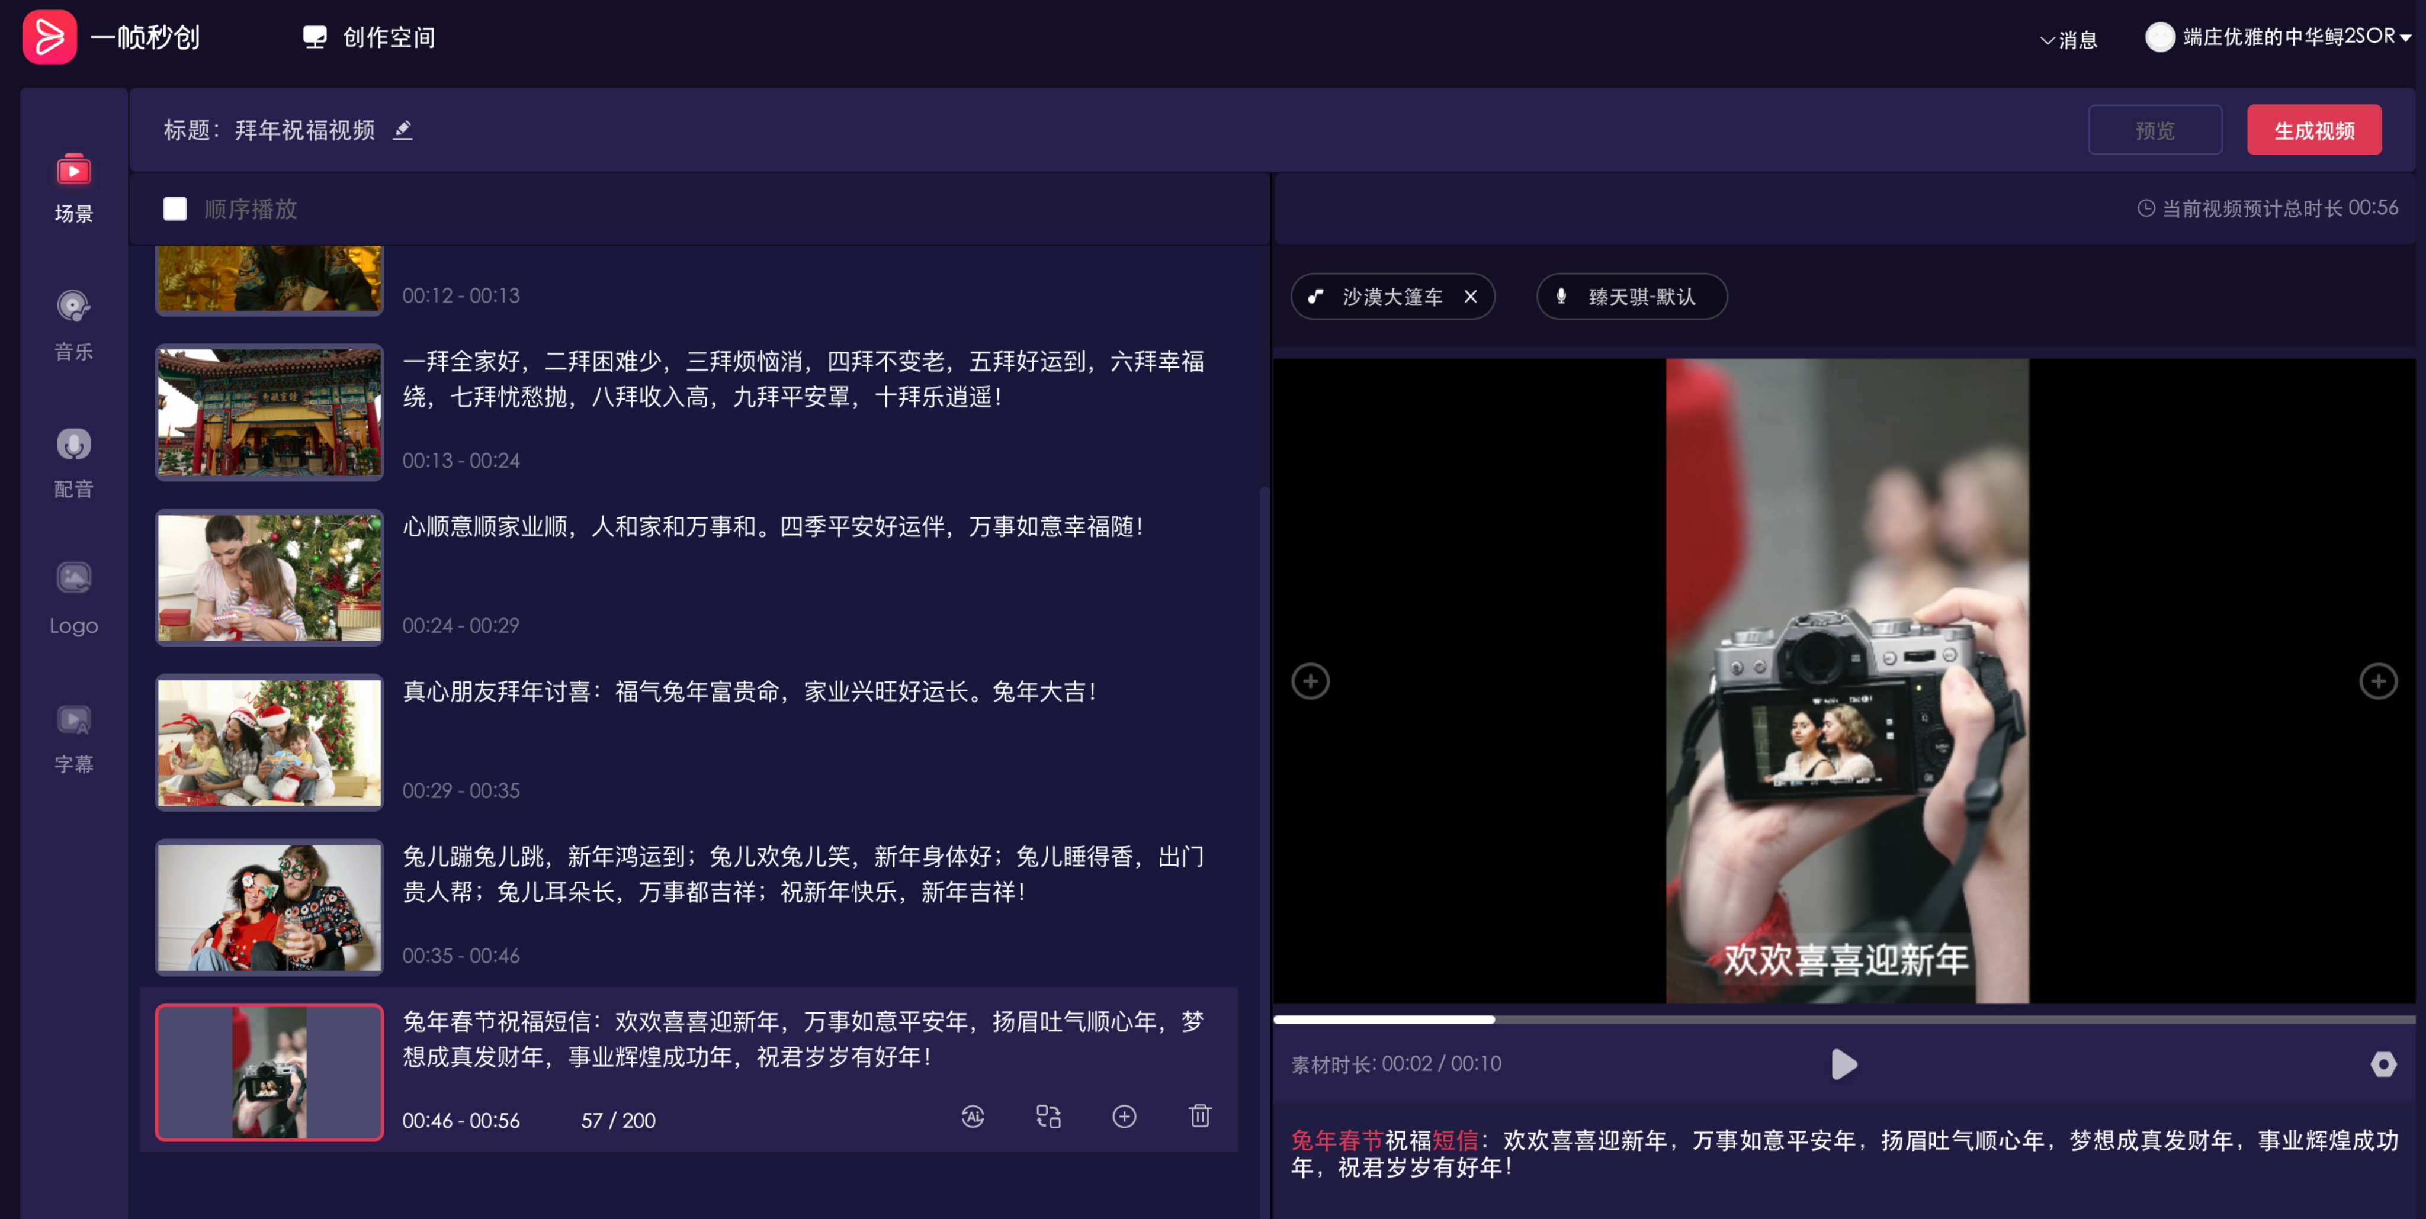
Task: Click the user avatar icon
Action: 2159,38
